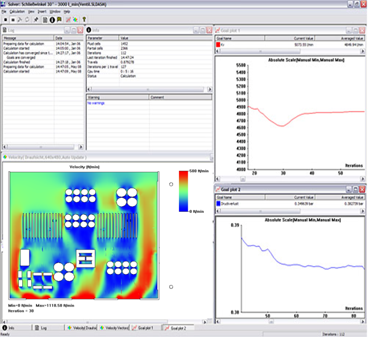The height and width of the screenshot is (337, 373).
Task: Pause the calculation using the pause icon
Action: tap(13, 20)
